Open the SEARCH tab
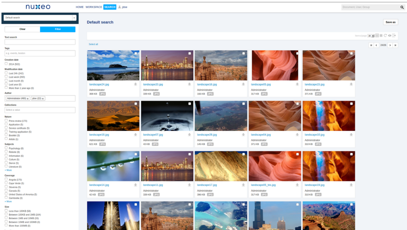Screen dimensions: 407x230 coord(110,7)
